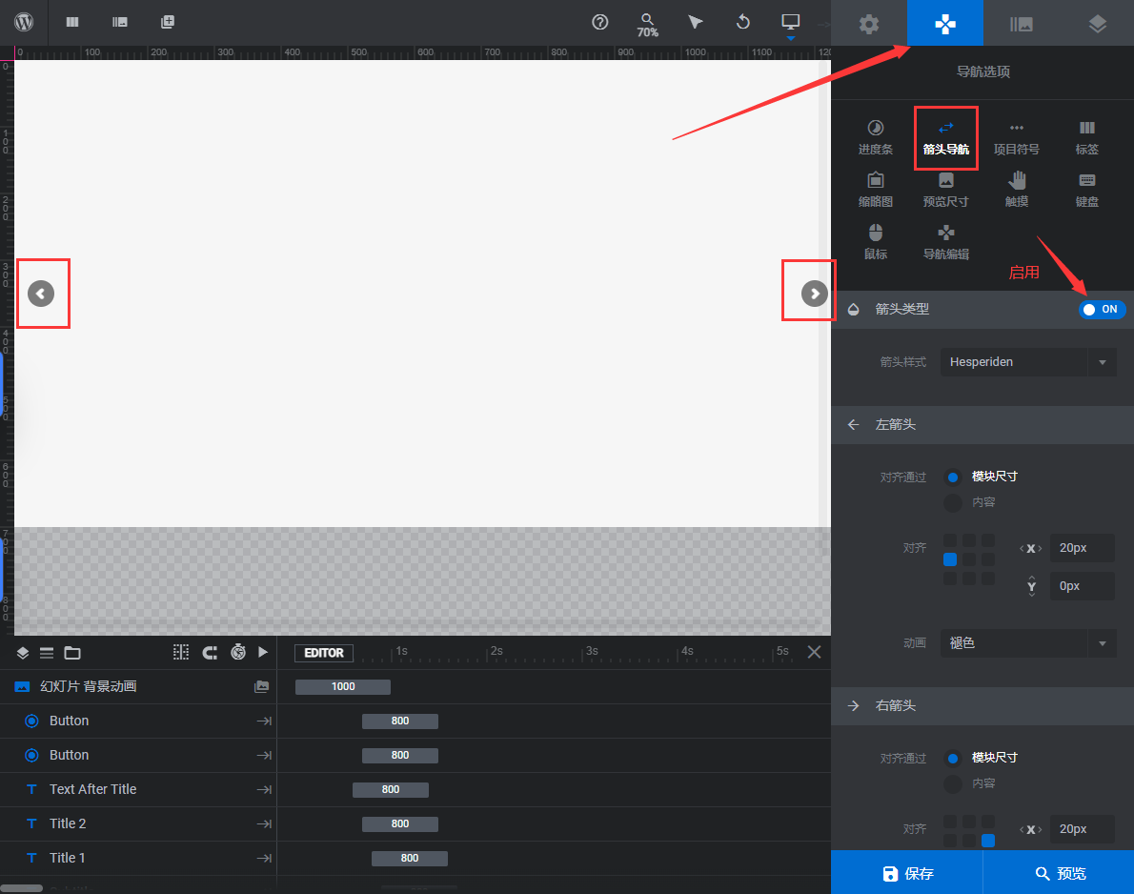Select 标签 tabs option

tap(1086, 137)
